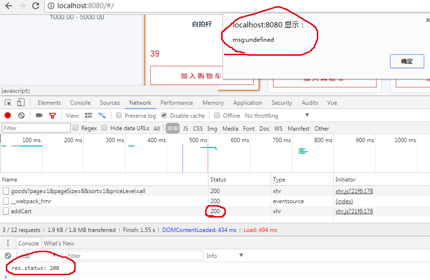Screen dimensions: 430x280
Task: Toggle the network filter funnel icon
Action: [x=52, y=116]
